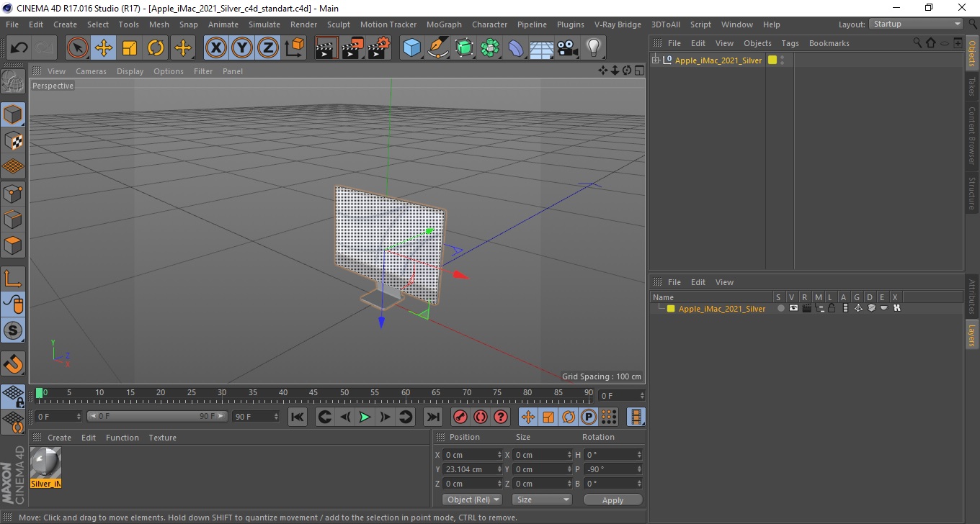Select Apple_iMac_2021_Silver in Object Manager
Image resolution: width=980 pixels, height=524 pixels.
(x=718, y=60)
